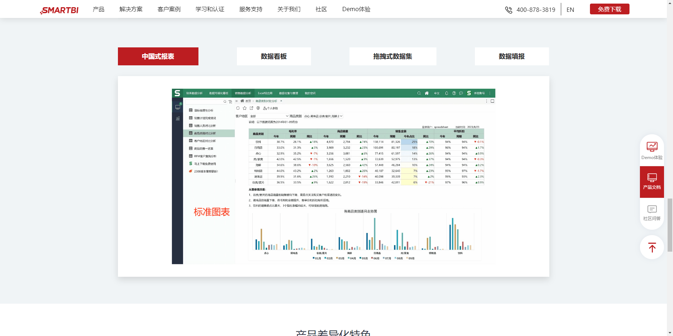Click the export icon in the report toolbar

[x=252, y=108]
